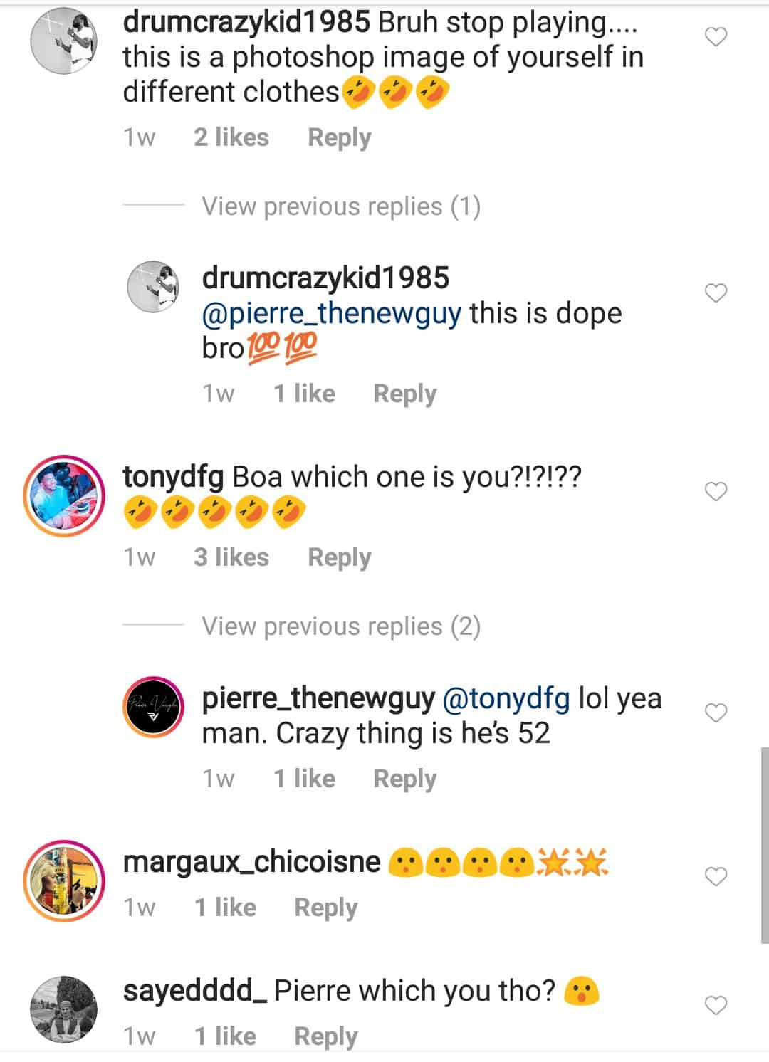Like tonydfg's "Boa which one" comment
This screenshot has width=769, height=1062.
point(716,491)
